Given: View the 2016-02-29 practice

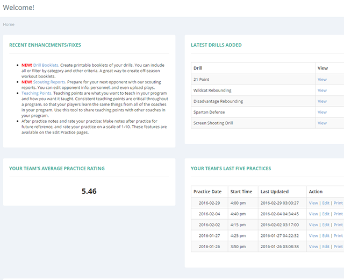Looking at the screenshot, I should coord(313,203).
